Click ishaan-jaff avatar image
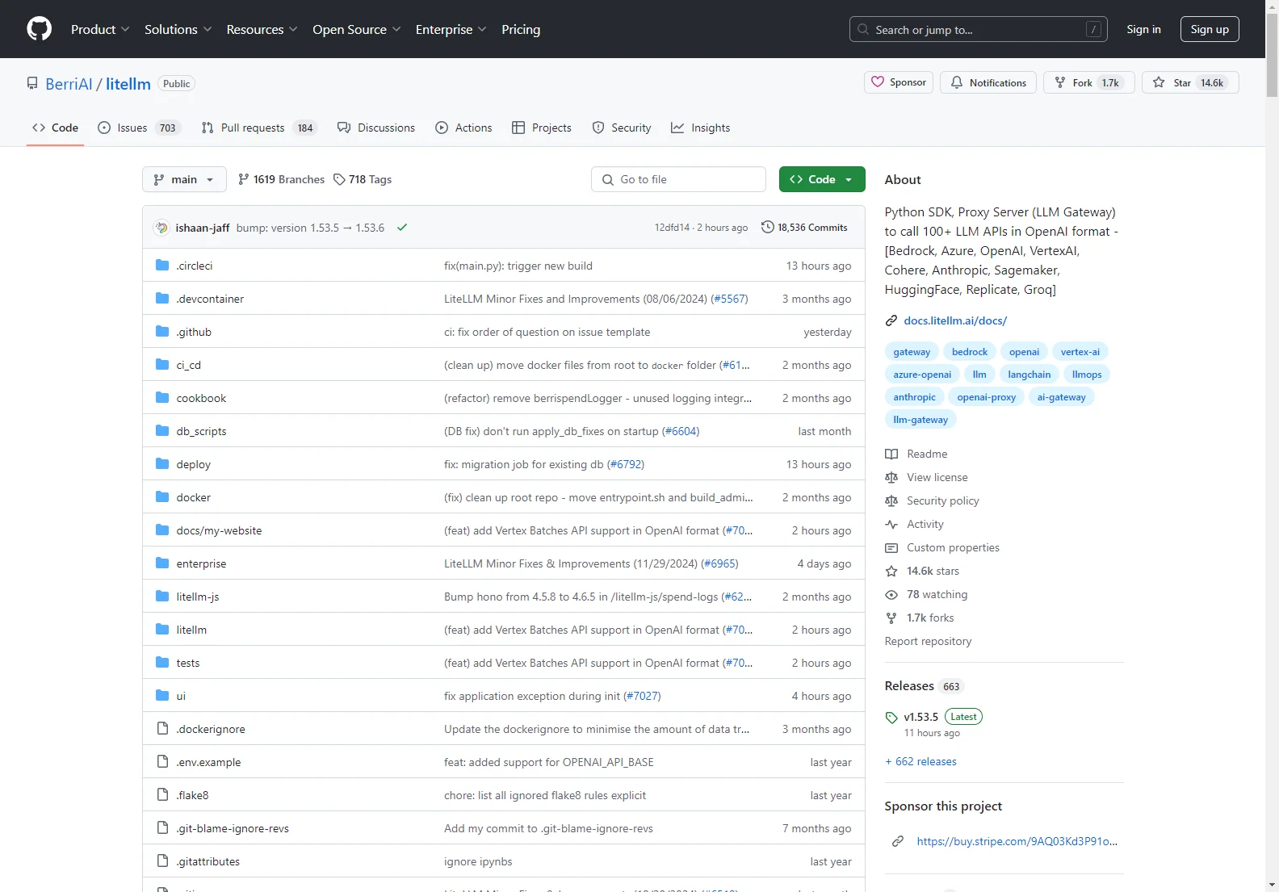This screenshot has height=892, width=1279. coord(161,228)
